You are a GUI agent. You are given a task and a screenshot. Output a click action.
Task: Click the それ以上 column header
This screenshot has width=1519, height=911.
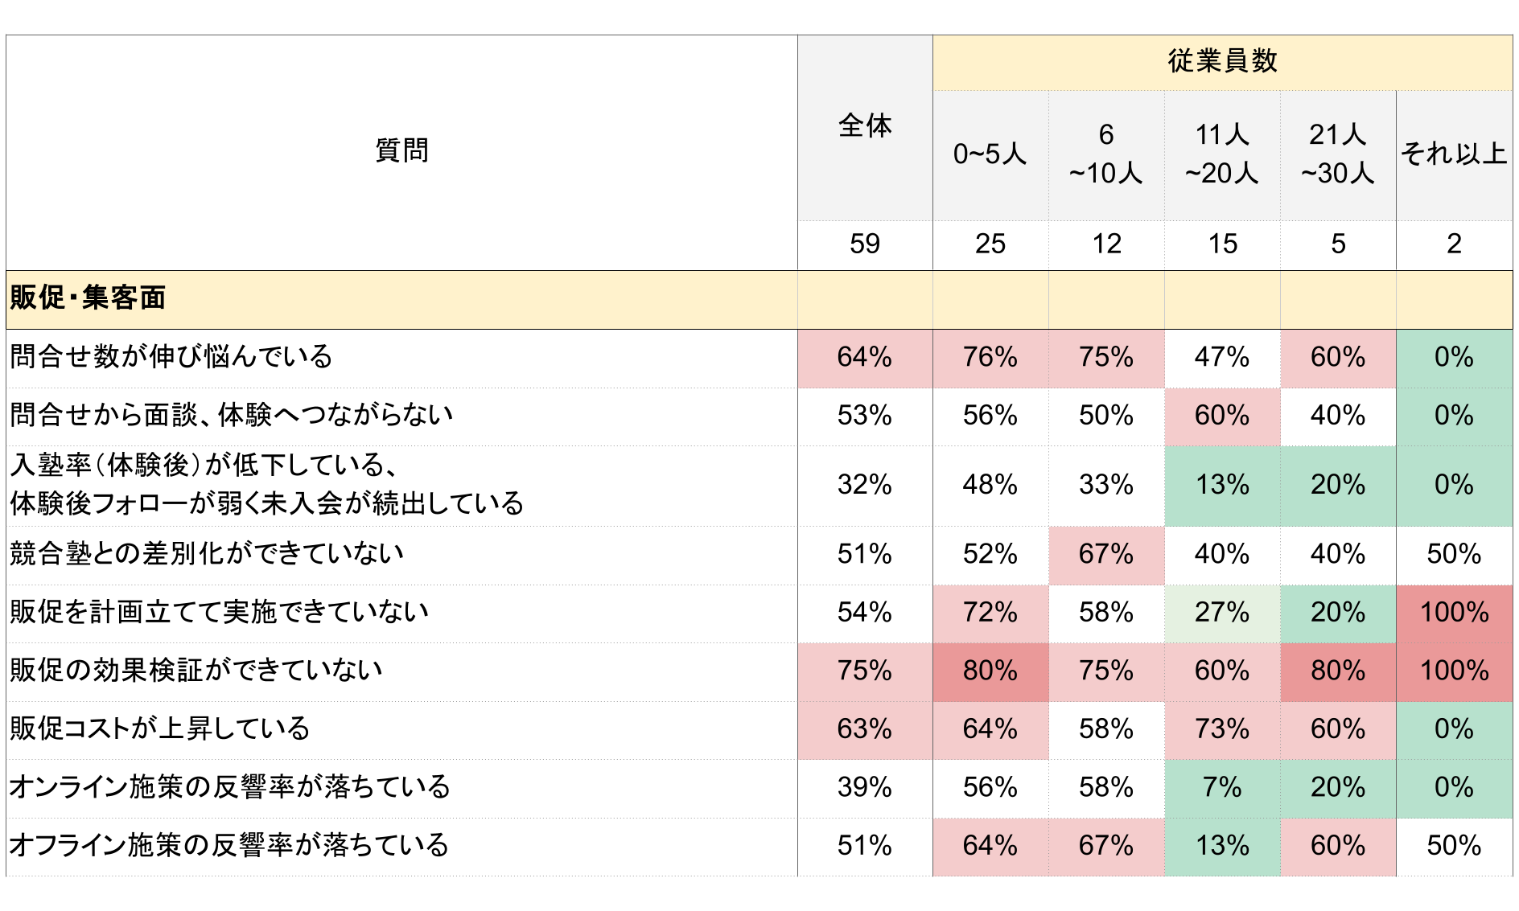coord(1454,154)
